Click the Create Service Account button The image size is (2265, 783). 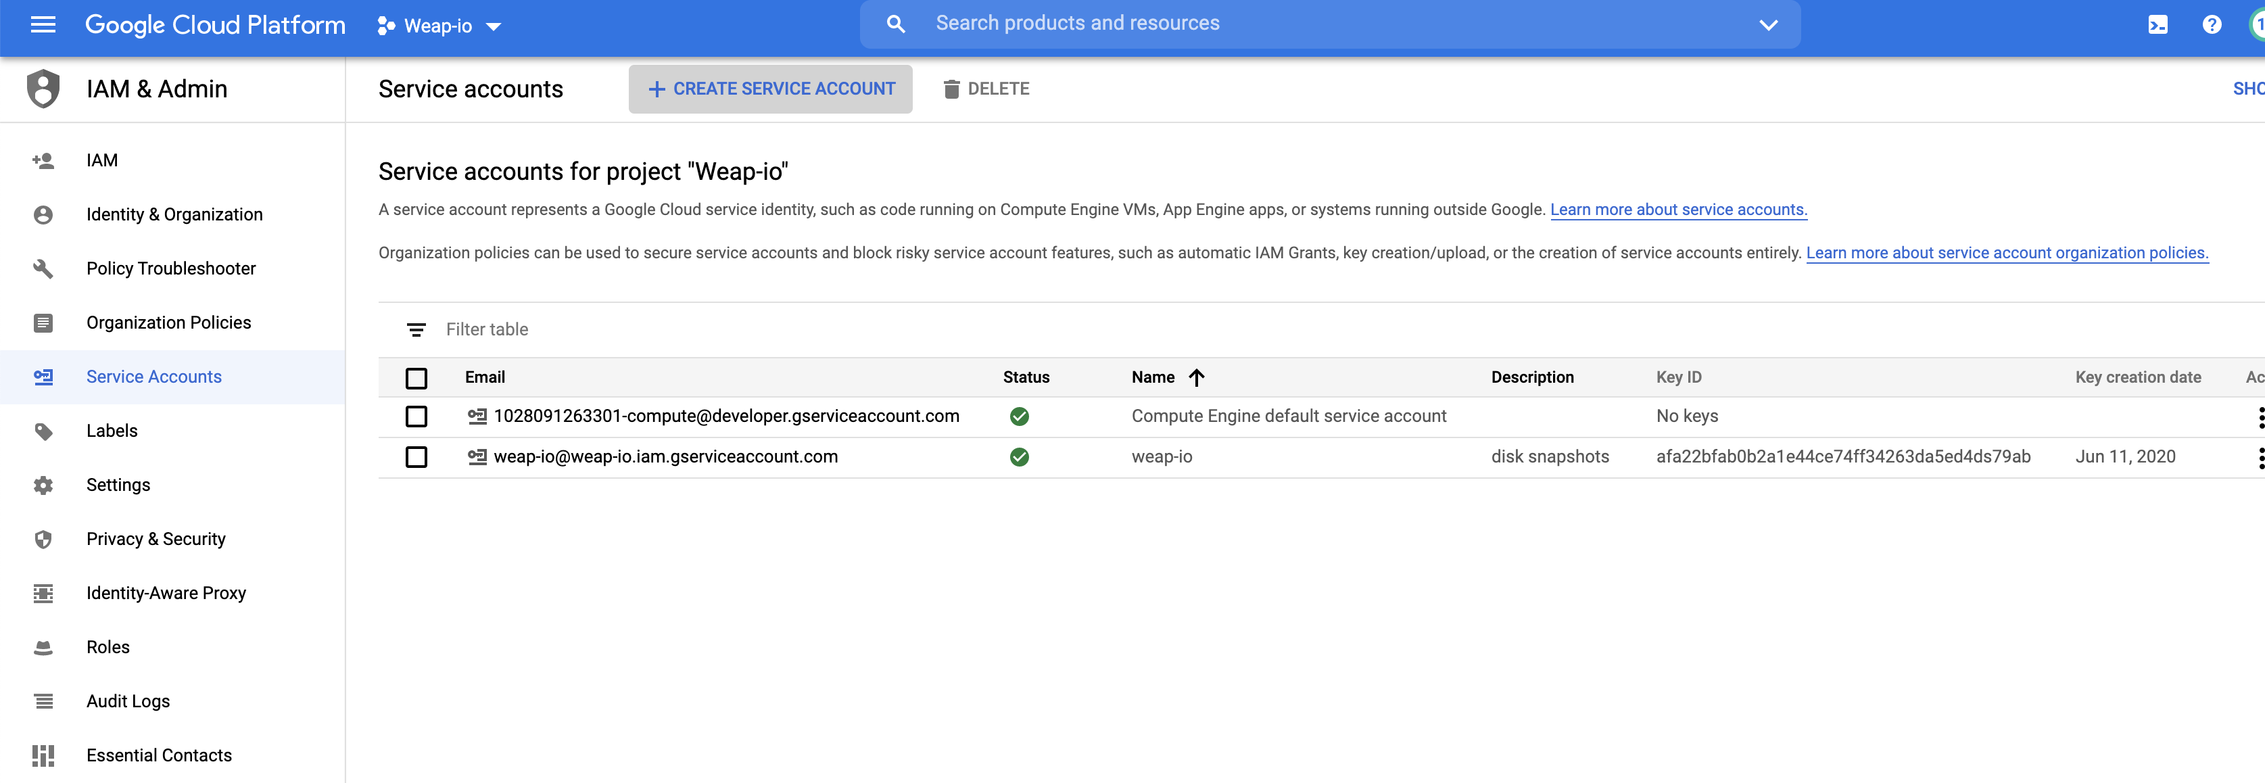tap(770, 89)
